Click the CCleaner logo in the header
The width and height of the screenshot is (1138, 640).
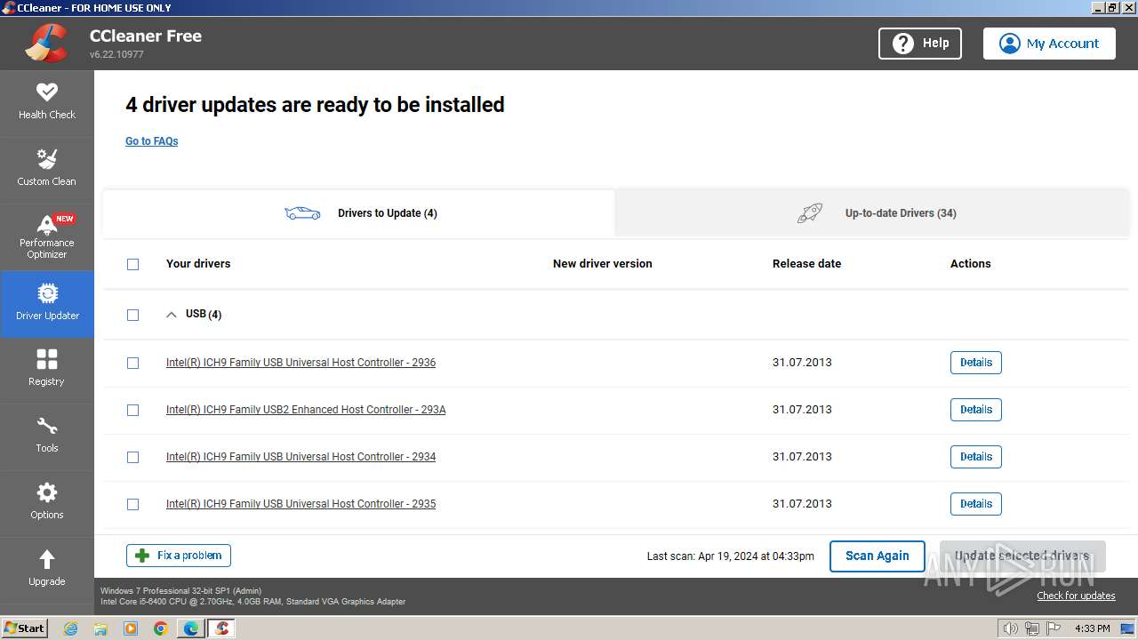48,43
